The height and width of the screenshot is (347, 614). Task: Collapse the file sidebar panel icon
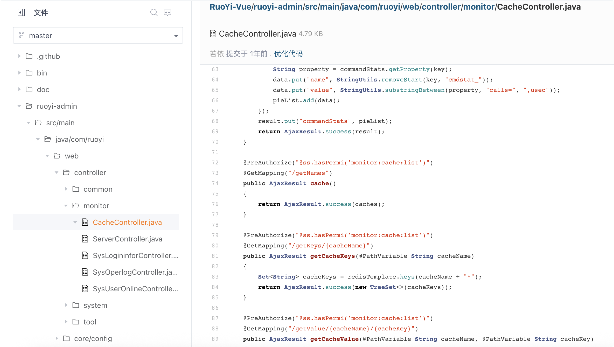click(21, 12)
